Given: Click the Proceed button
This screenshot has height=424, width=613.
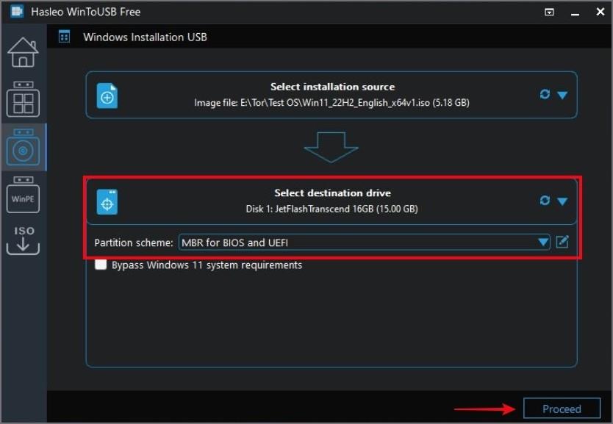Looking at the screenshot, I should (562, 409).
